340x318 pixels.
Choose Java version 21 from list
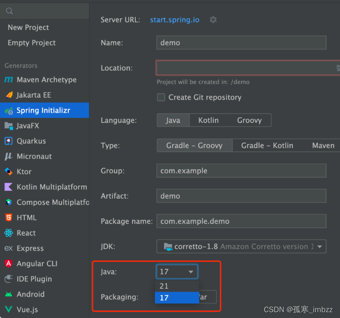point(177,286)
